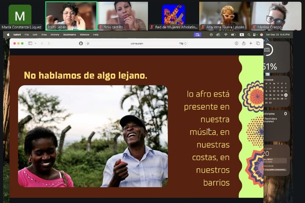Select Joshi Leban's video tile
The width and height of the screenshot is (305, 203).
71,16
